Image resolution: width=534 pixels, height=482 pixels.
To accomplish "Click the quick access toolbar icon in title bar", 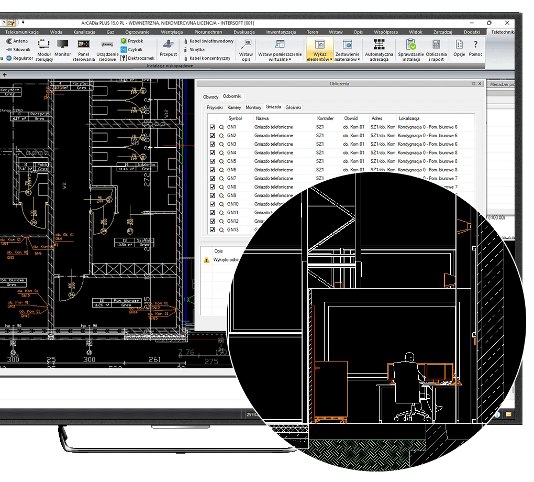I will 12,23.
